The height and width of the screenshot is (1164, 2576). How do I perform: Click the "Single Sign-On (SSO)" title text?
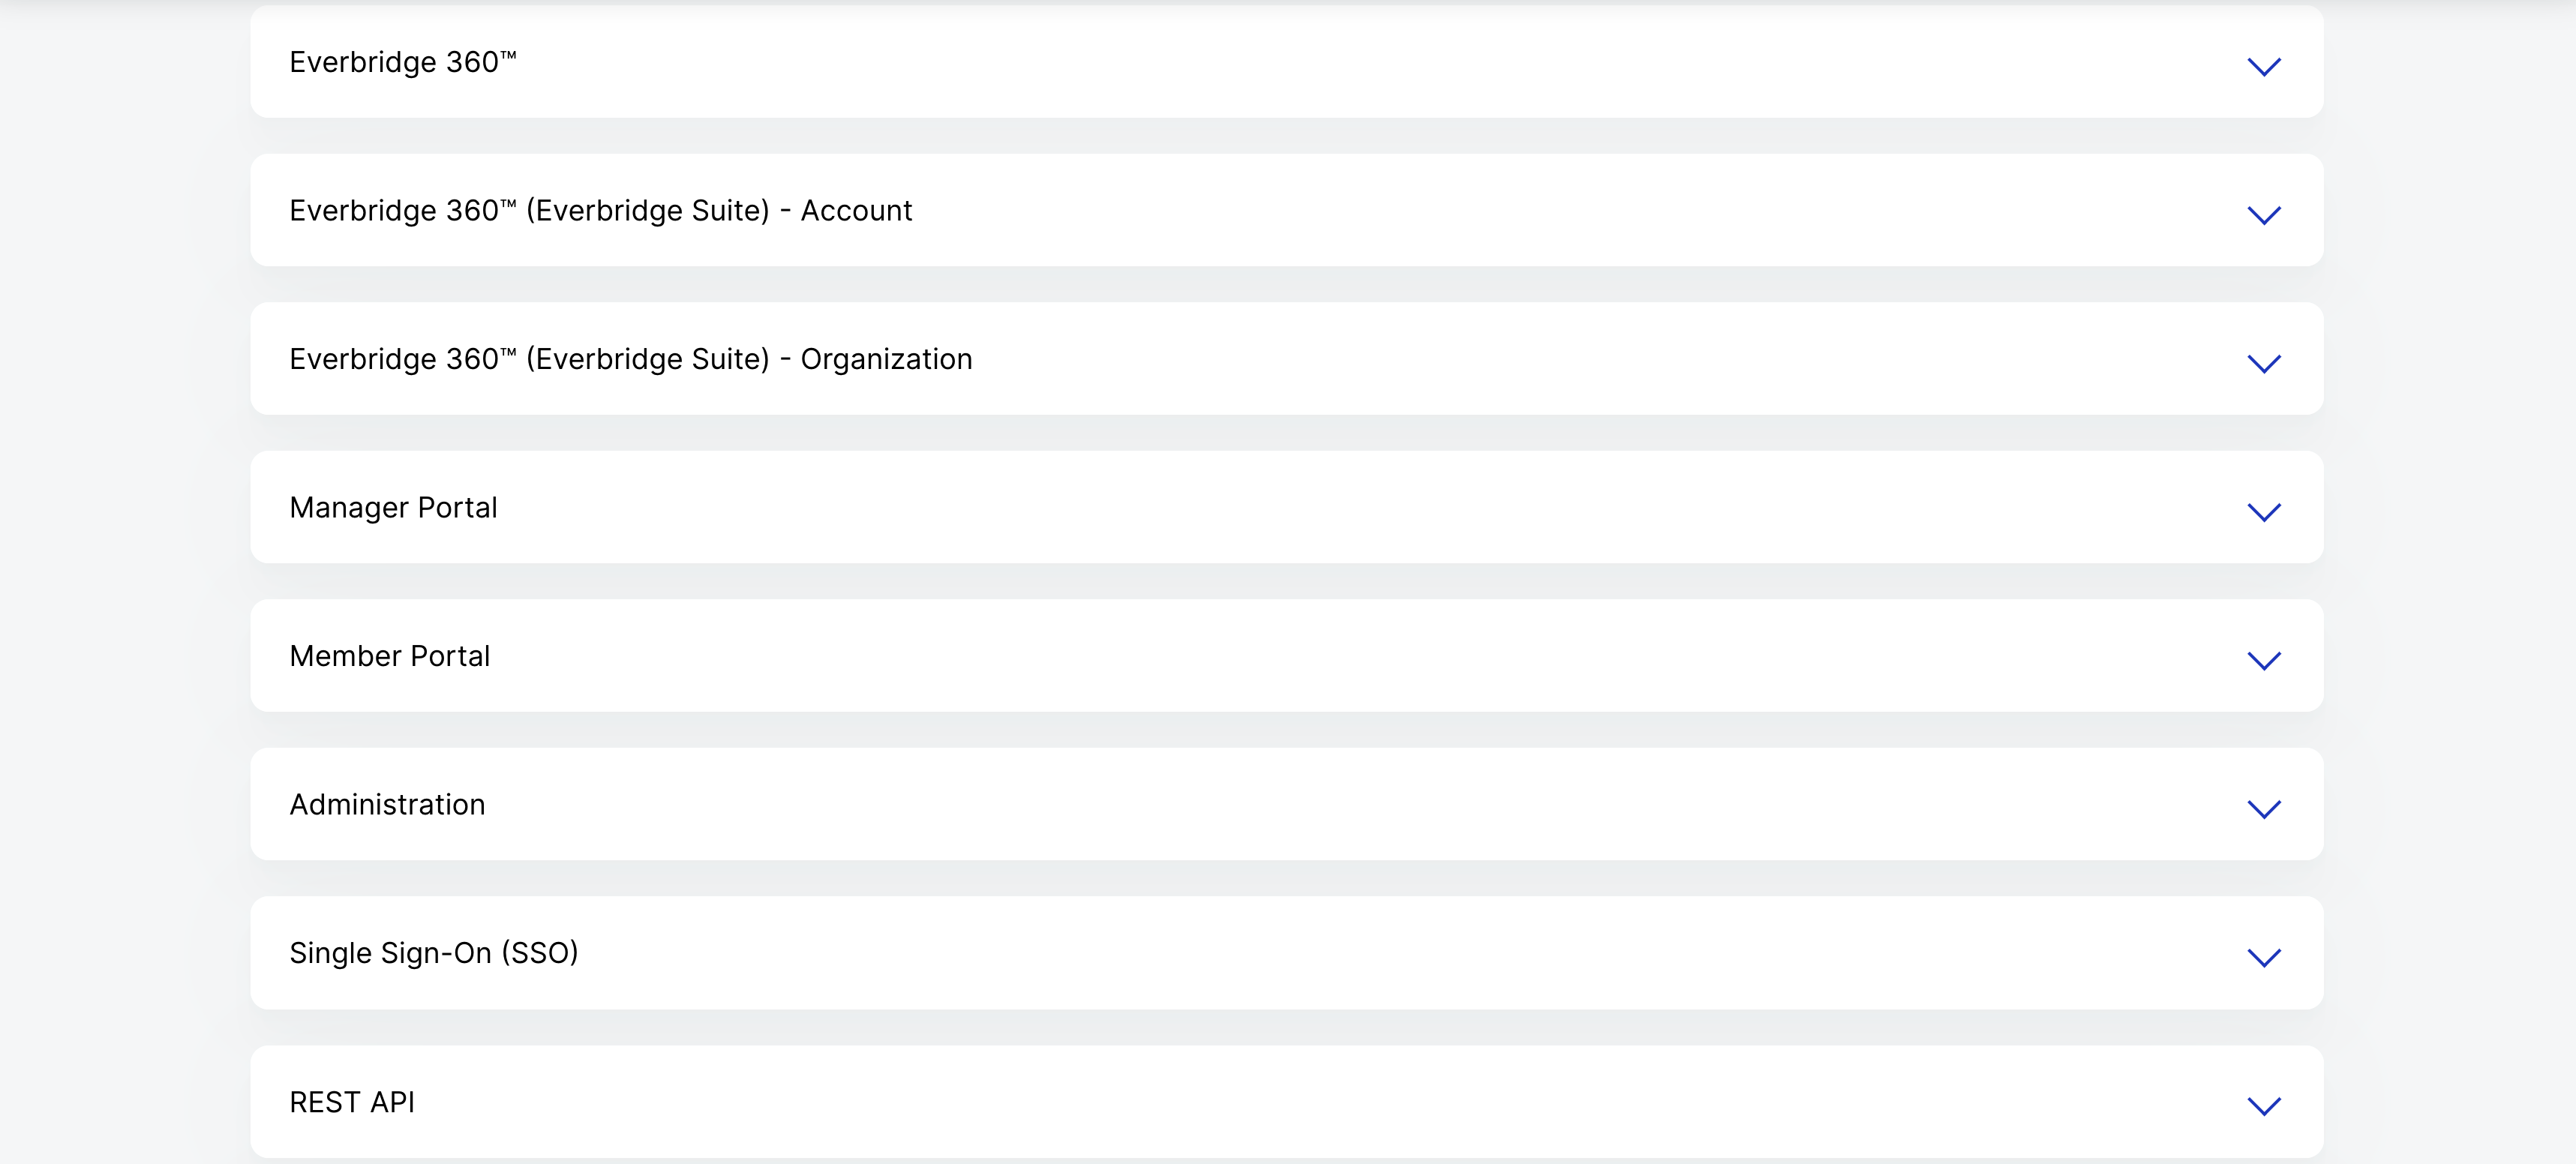coord(434,953)
